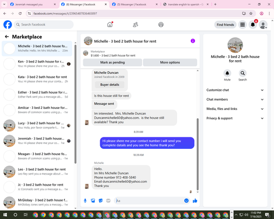274x219 pixels.
Task: Open Michelle conversation in Marketplace list
Action: 37,48
